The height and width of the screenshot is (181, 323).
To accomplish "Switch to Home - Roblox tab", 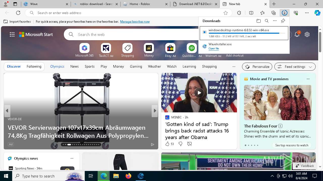I will [x=145, y=4].
